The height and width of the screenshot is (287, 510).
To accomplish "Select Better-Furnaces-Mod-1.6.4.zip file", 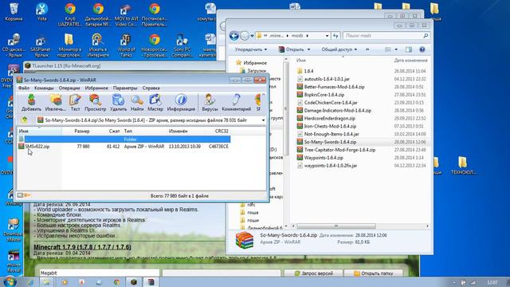I will (334, 87).
